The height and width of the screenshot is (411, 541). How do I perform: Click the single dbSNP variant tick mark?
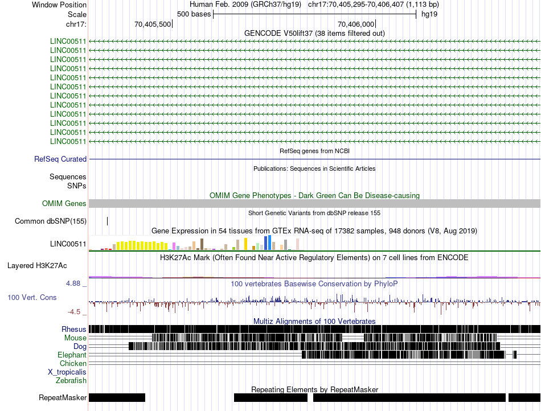click(x=107, y=221)
